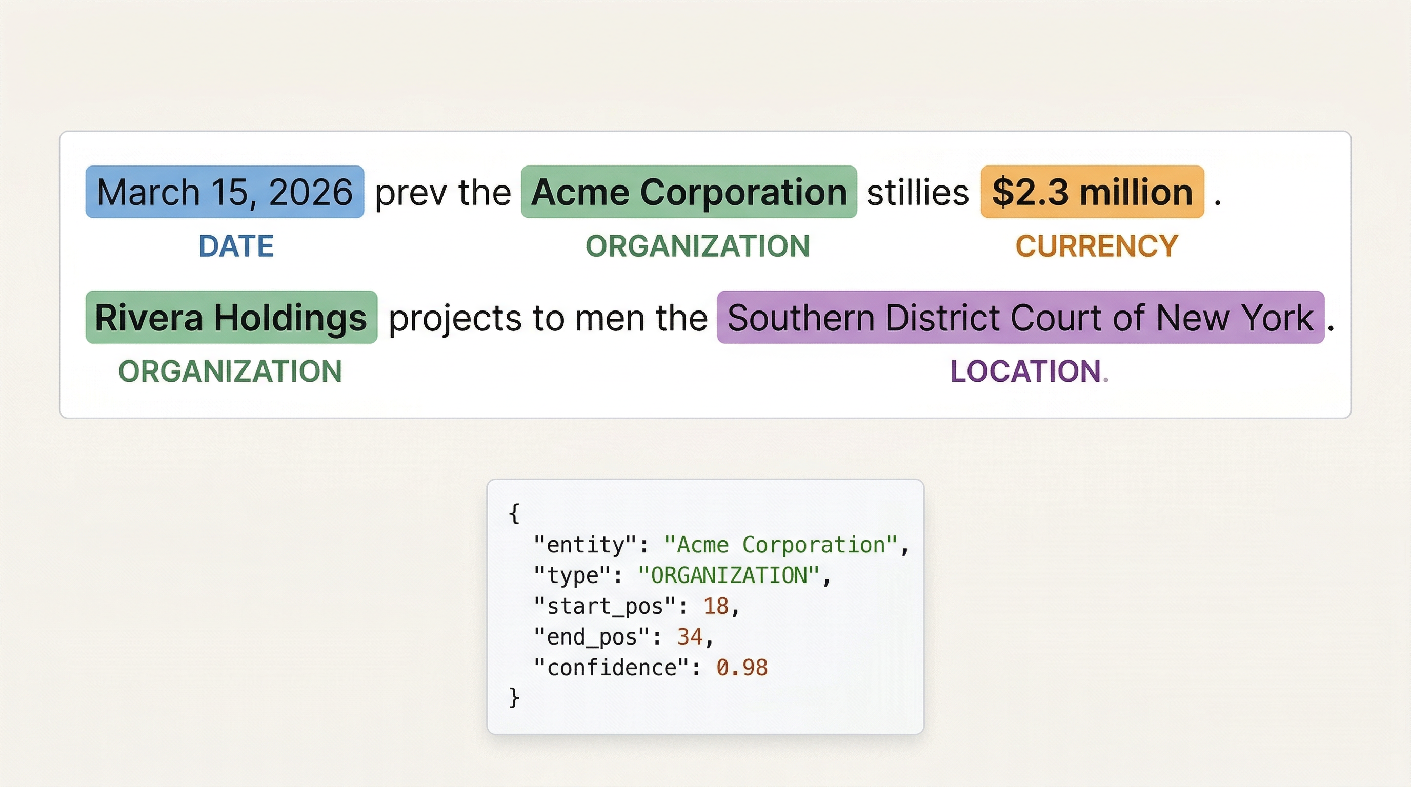
Task: Click the Acme Corporation highlighted entity
Action: pos(689,192)
